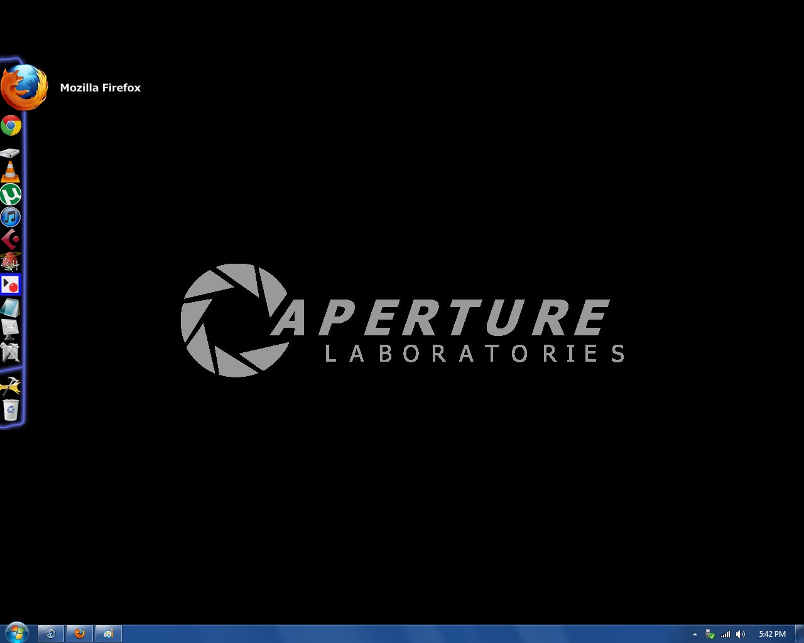Switch to Firefox taskbar button
The image size is (804, 643).
point(80,634)
